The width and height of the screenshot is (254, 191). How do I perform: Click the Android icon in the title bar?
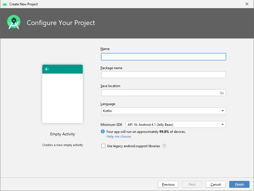[5, 4]
